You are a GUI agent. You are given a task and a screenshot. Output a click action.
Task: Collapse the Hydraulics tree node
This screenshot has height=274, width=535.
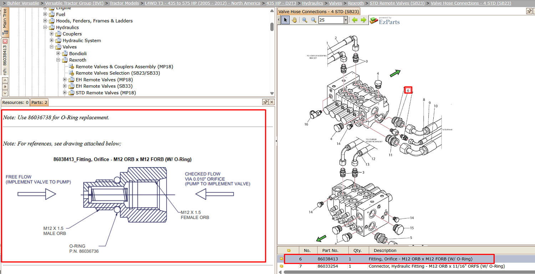[45, 27]
